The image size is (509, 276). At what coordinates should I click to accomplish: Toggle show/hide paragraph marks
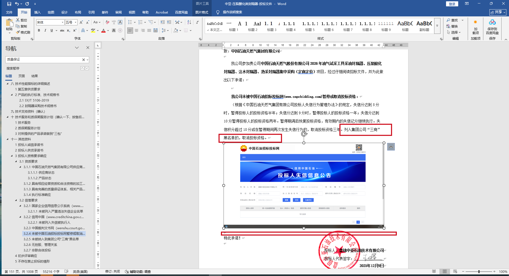point(197,22)
